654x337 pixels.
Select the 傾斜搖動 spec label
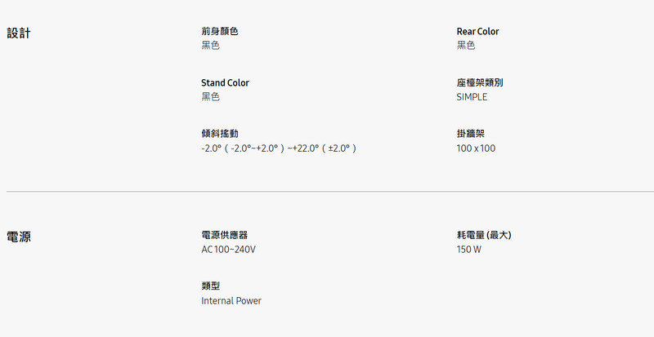point(219,134)
